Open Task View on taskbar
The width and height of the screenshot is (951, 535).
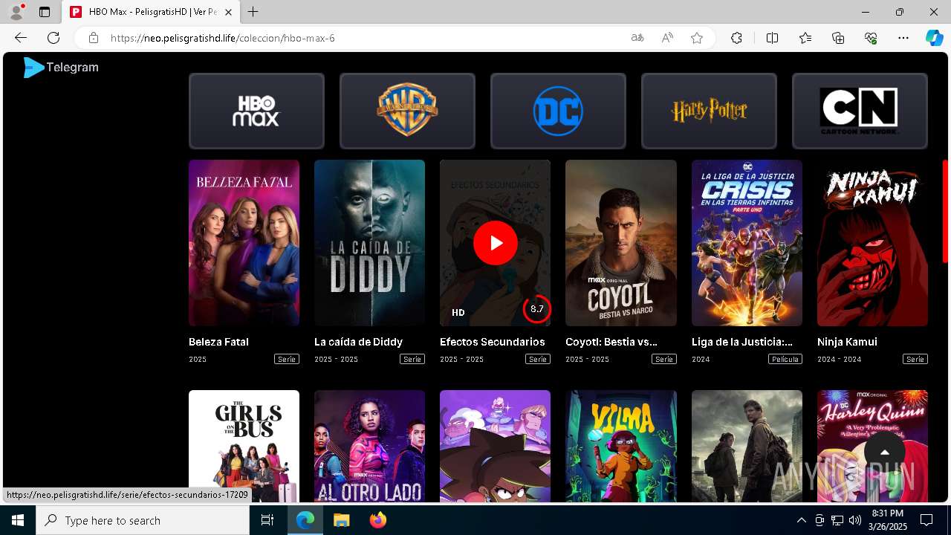pyautogui.click(x=267, y=520)
